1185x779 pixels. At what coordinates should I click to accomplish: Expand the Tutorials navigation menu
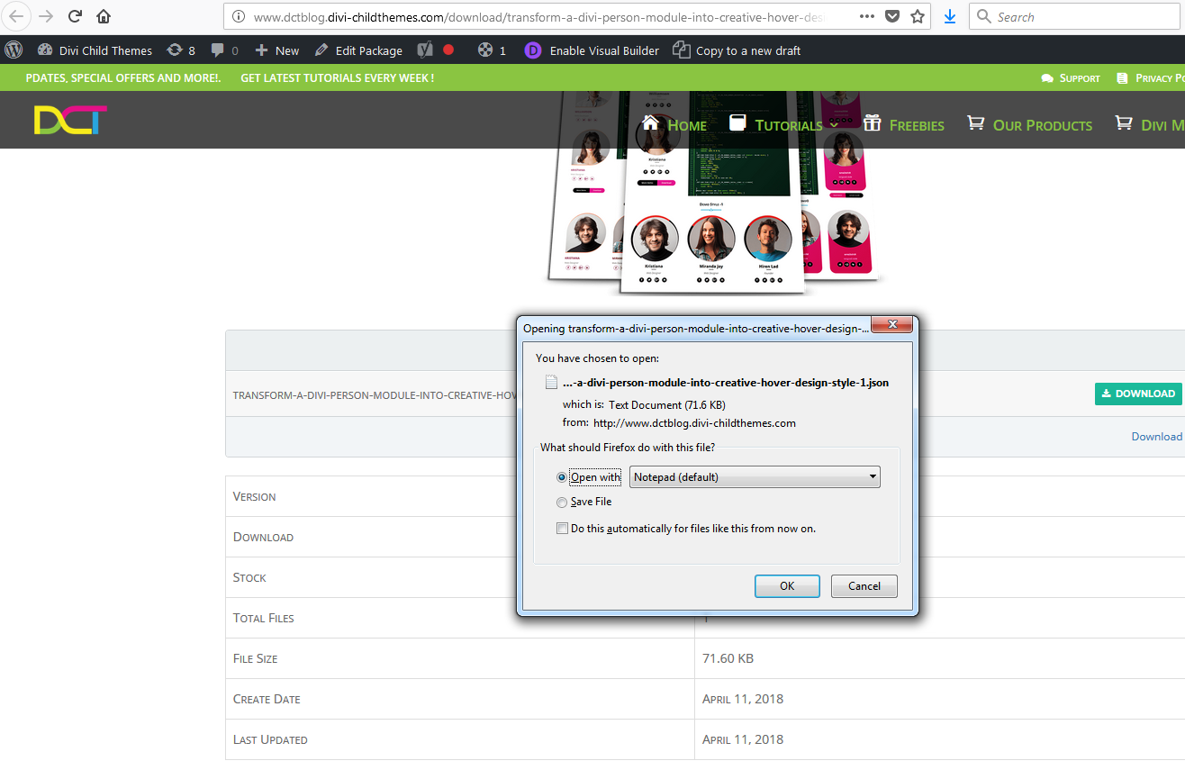pyautogui.click(x=782, y=124)
